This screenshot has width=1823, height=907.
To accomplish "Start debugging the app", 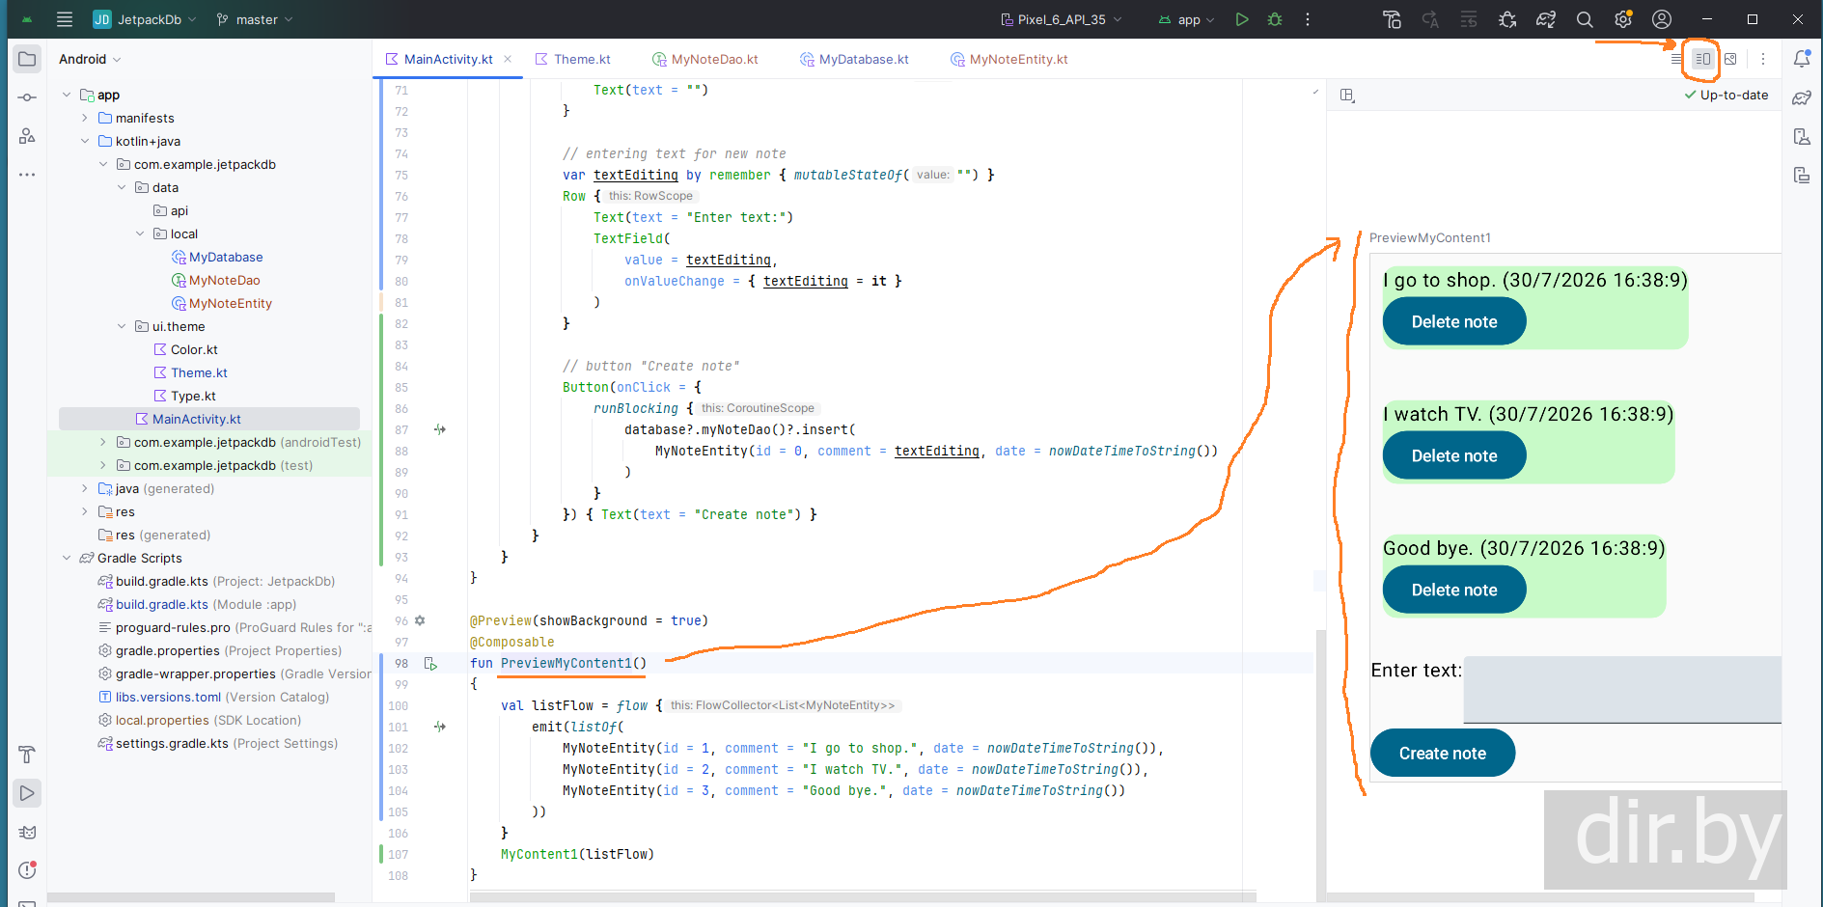I will 1275,19.
